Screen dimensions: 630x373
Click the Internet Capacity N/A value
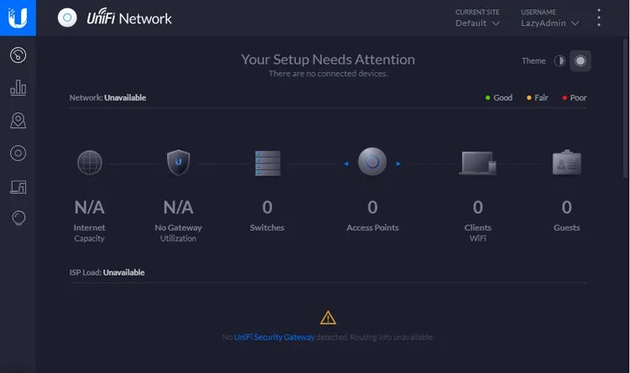(x=89, y=208)
